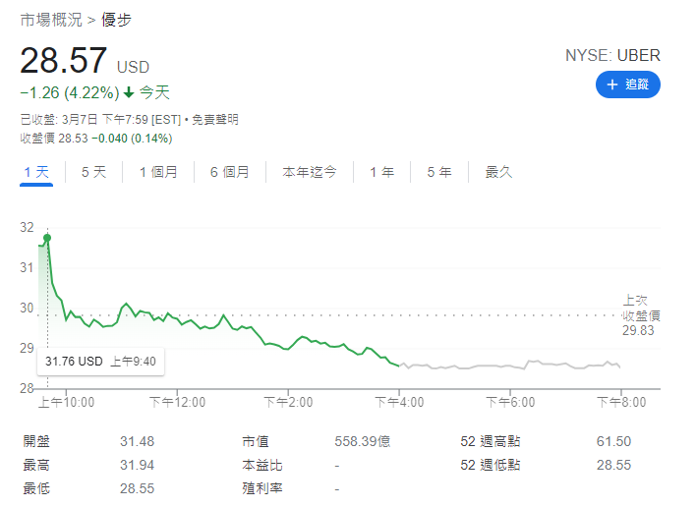Open the 免責聲明 disclaimer link
This screenshot has width=696, height=507.
[x=215, y=120]
